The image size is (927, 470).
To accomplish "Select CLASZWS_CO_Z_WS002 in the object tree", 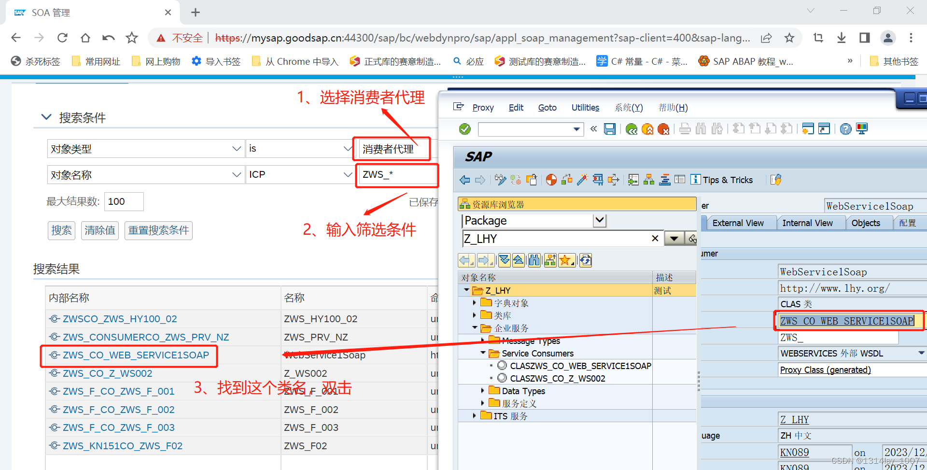I will click(x=558, y=378).
